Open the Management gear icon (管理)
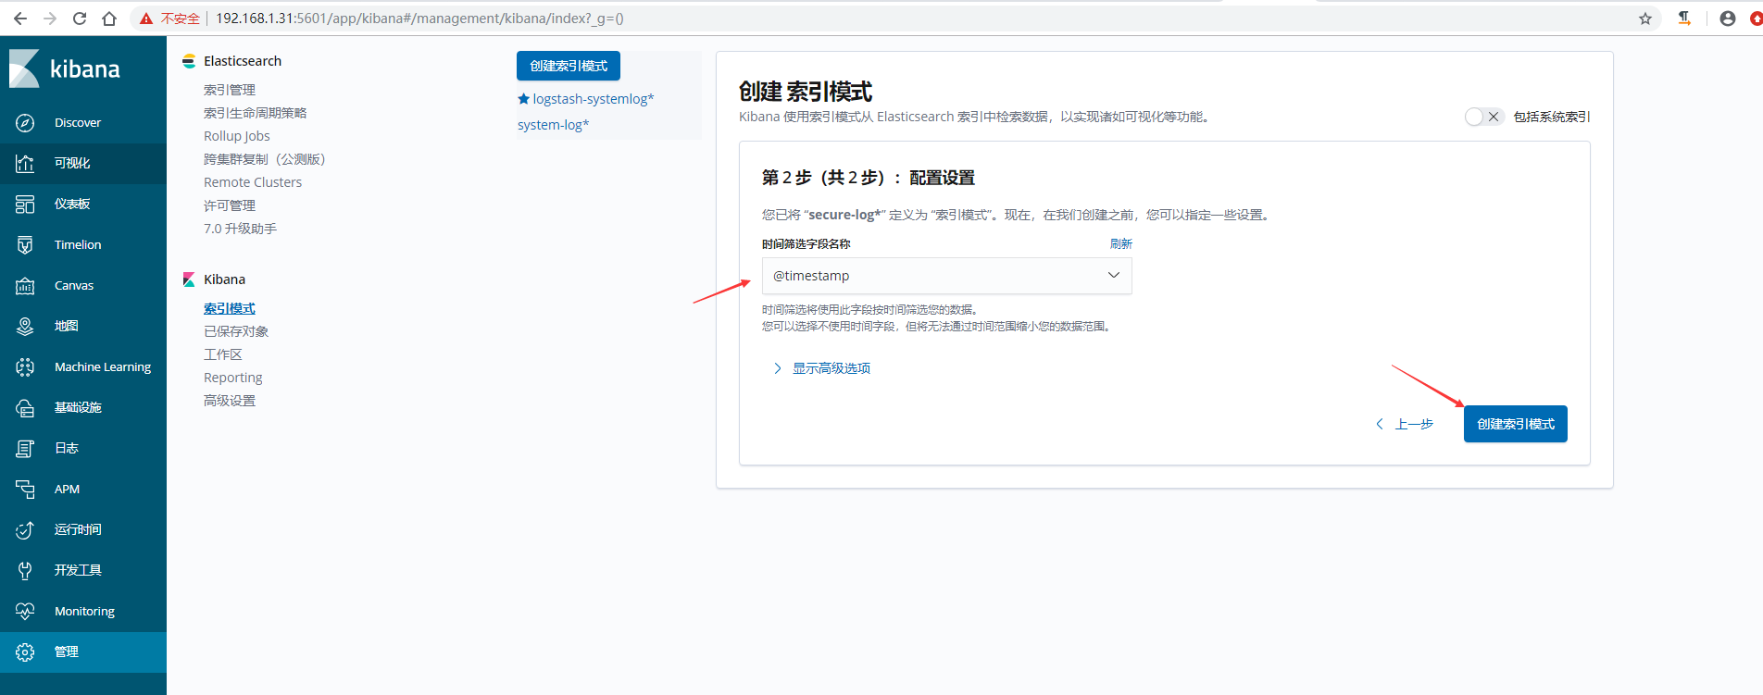The image size is (1763, 695). 25,652
